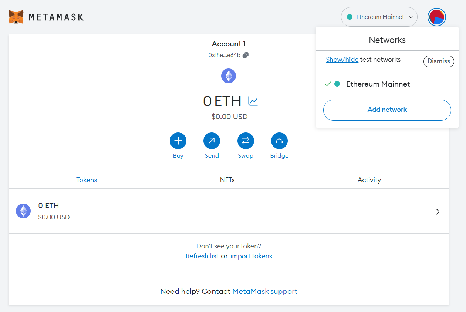The width and height of the screenshot is (466, 312).
Task: Click the Buy label under the plus icon
Action: (x=178, y=156)
